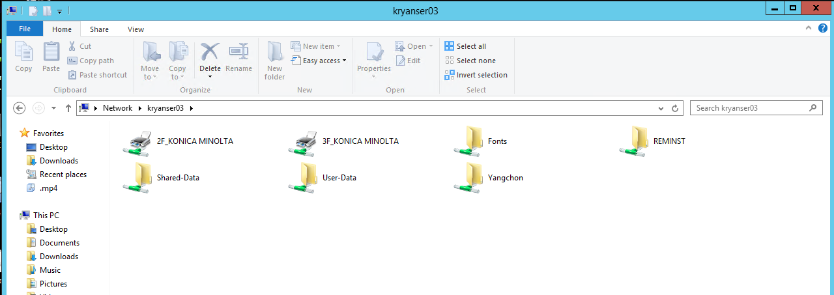
Task: Open the 3F_KONICA MINOLTA printer
Action: pos(343,141)
